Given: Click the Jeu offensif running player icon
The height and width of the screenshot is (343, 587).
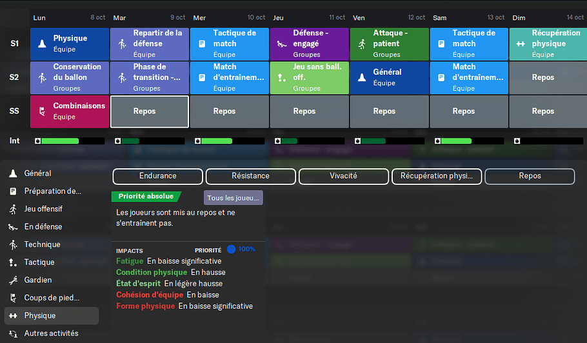Looking at the screenshot, I should pyautogui.click(x=13, y=209).
